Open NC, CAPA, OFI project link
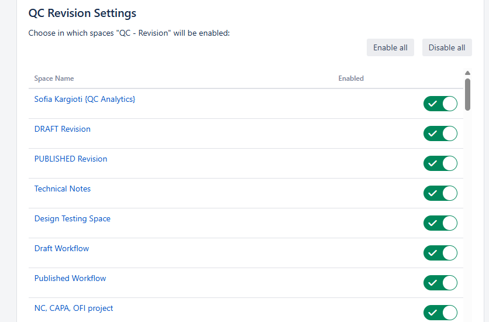 pos(74,309)
